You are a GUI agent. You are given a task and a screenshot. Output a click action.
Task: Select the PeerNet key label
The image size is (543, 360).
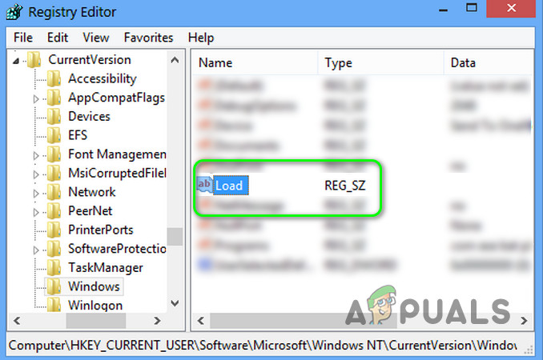click(x=90, y=210)
